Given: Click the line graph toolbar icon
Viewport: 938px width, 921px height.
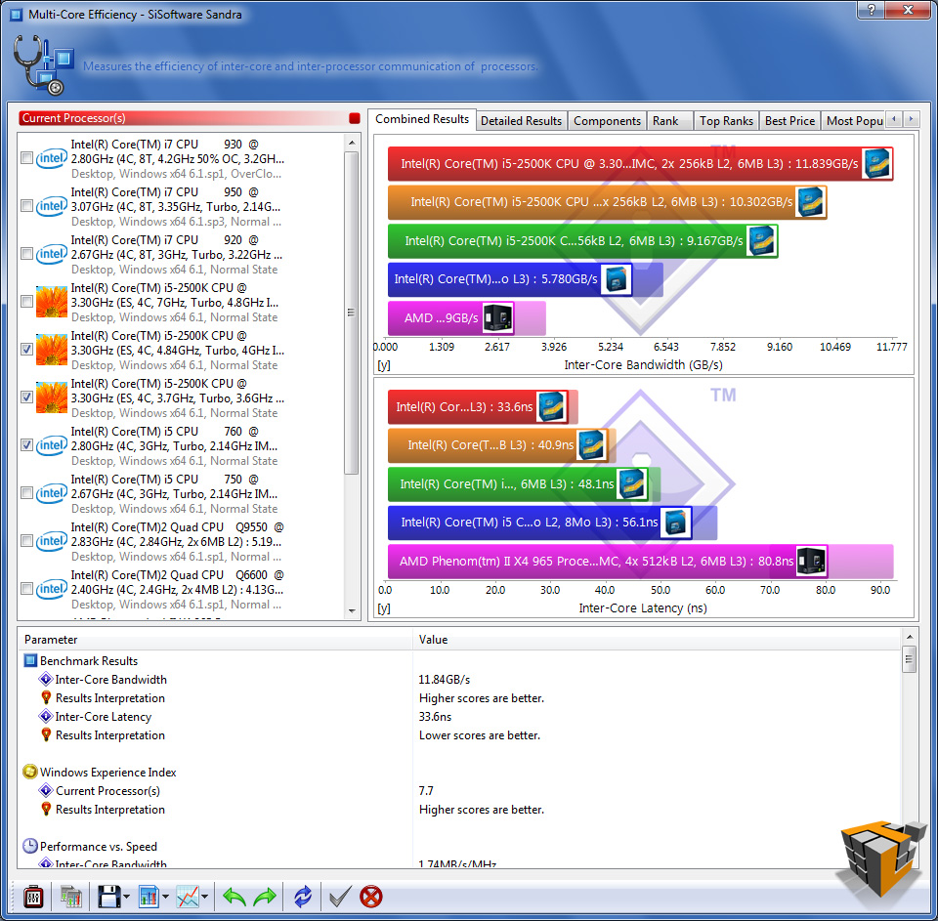Looking at the screenshot, I should (x=188, y=897).
